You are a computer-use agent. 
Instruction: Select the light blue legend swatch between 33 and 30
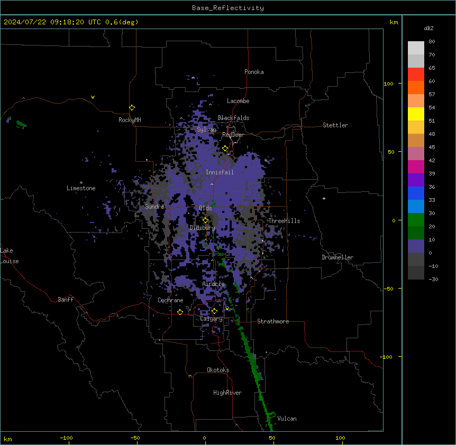click(416, 207)
